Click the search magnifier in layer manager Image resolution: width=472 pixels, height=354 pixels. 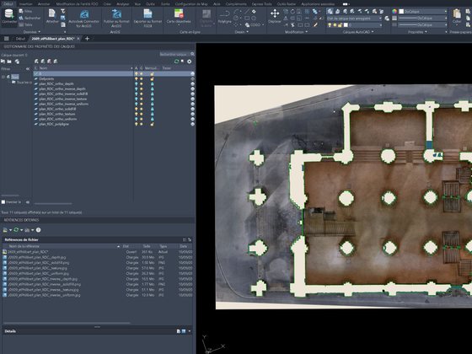click(192, 54)
